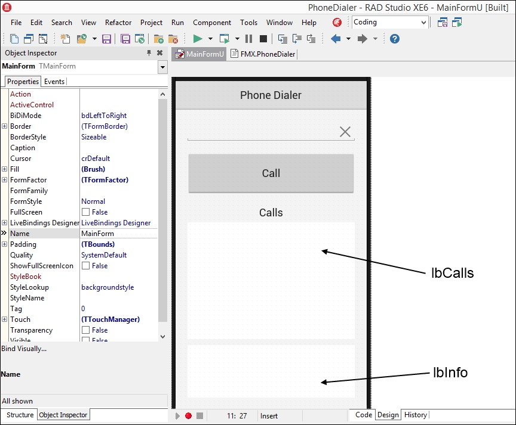Open Run Without Debugging dropdown arrow
Image resolution: width=516 pixels, height=425 pixels.
237,39
